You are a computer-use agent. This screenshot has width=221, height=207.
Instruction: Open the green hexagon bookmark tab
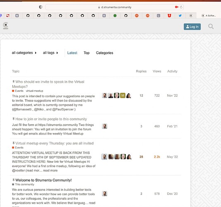115,15
